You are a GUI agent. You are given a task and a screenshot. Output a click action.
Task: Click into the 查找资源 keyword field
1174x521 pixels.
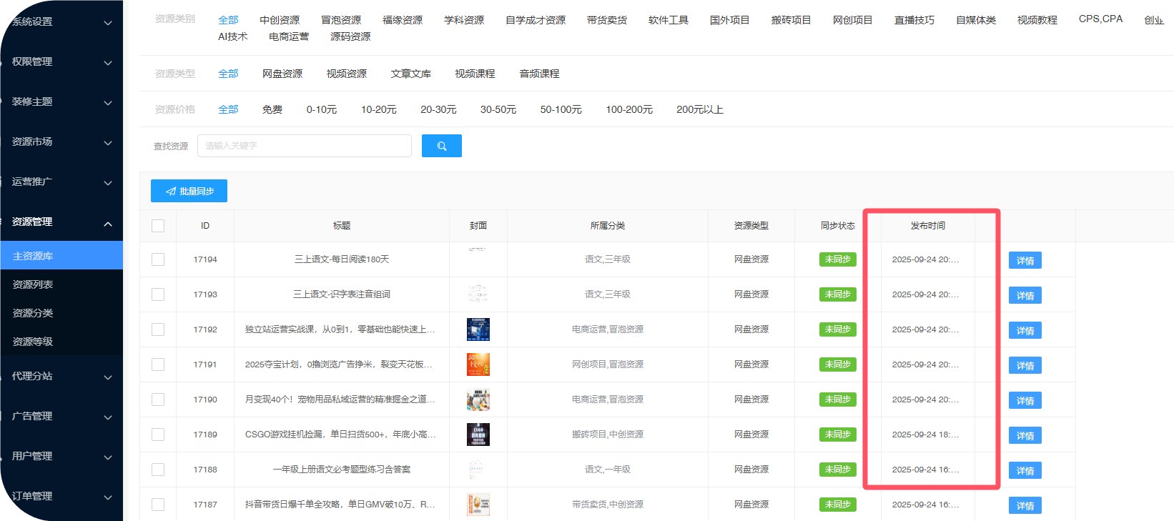click(304, 146)
